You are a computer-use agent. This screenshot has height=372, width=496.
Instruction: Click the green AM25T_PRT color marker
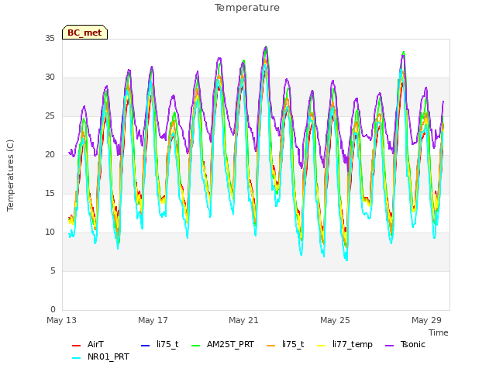[x=196, y=346]
